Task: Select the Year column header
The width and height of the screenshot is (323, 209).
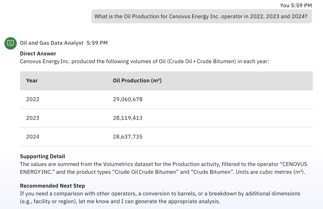Action: point(32,81)
